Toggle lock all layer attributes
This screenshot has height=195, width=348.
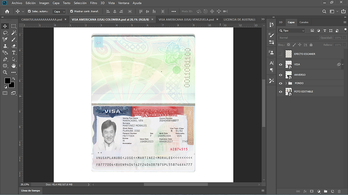point(311,45)
